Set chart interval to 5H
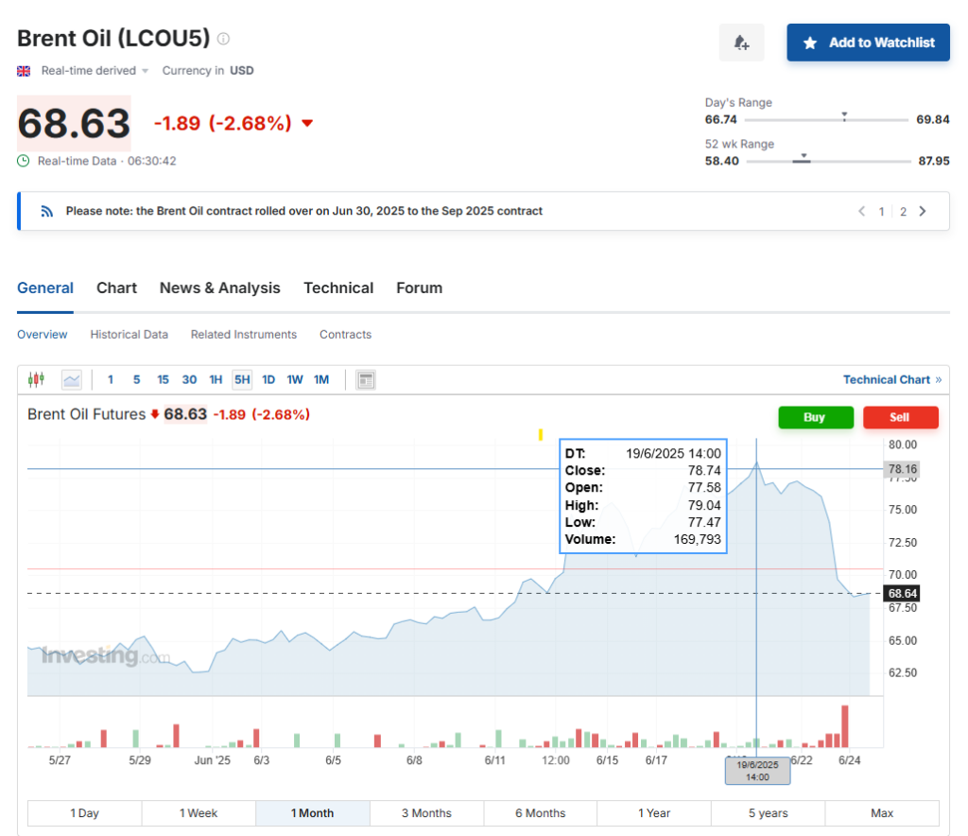This screenshot has height=836, width=968. [242, 380]
